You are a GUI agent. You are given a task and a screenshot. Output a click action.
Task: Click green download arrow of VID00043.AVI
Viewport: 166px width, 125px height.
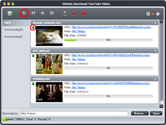coord(33,84)
